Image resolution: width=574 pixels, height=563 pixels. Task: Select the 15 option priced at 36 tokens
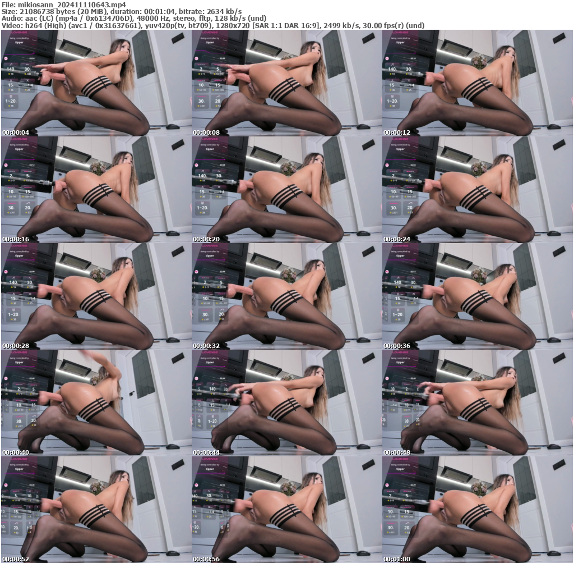(x=10, y=85)
